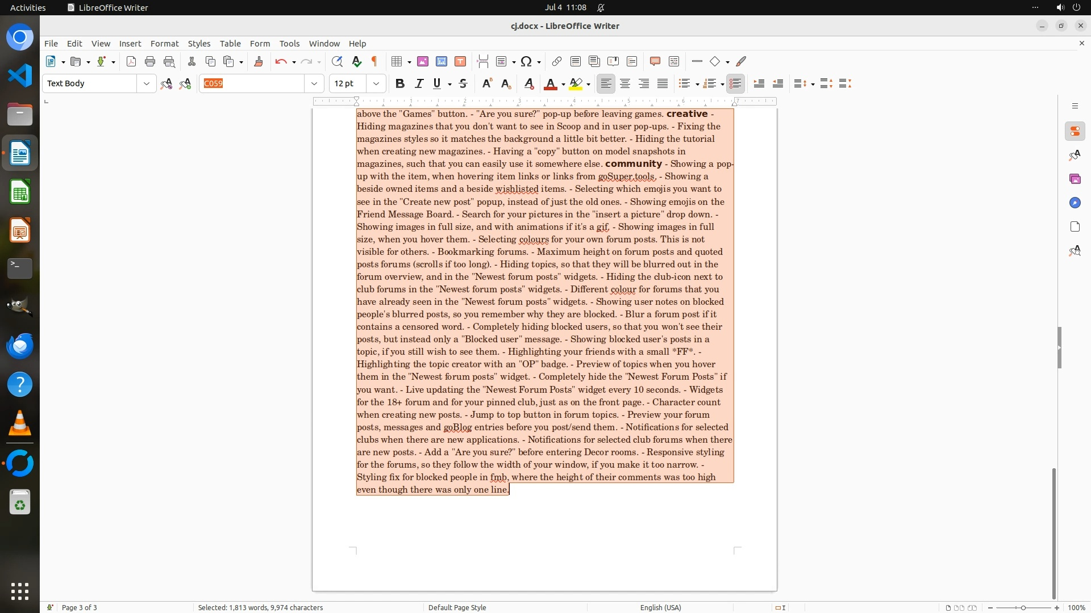
Task: Click the Clone Formatting paintbrush icon
Action: pyautogui.click(x=259, y=61)
